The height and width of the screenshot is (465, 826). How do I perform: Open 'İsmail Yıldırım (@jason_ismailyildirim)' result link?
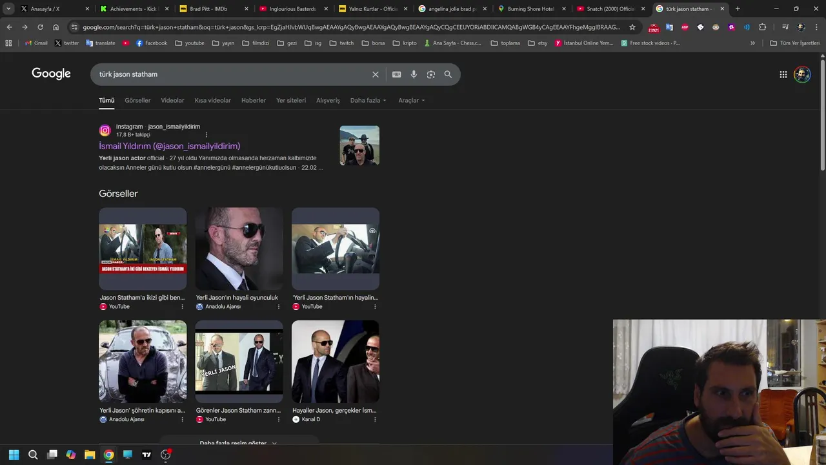[x=170, y=146]
